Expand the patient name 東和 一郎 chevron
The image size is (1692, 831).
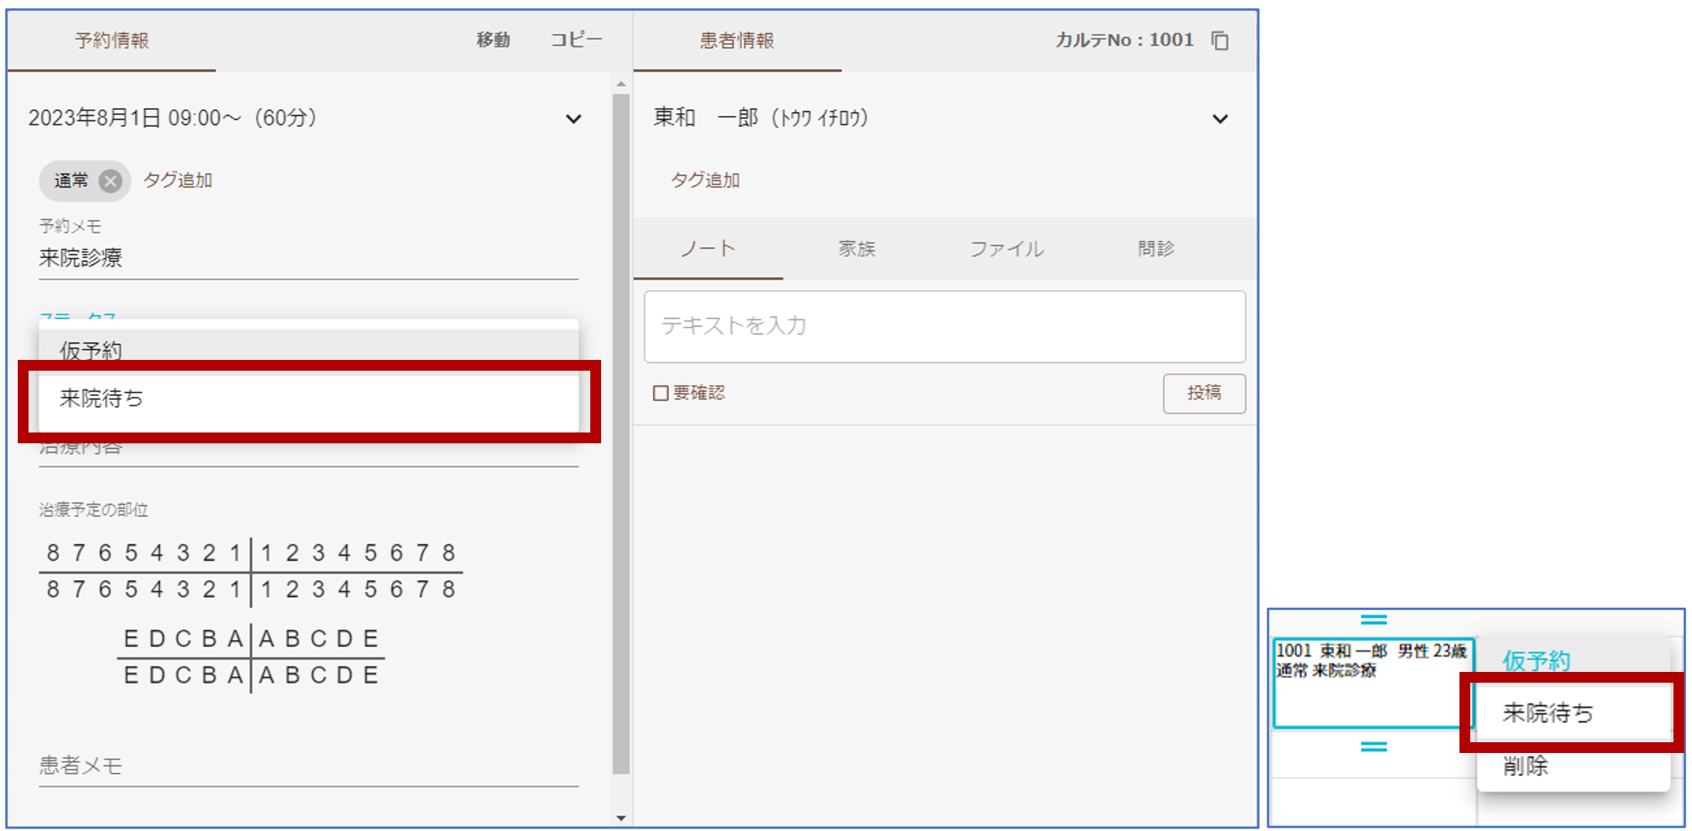point(1219,119)
